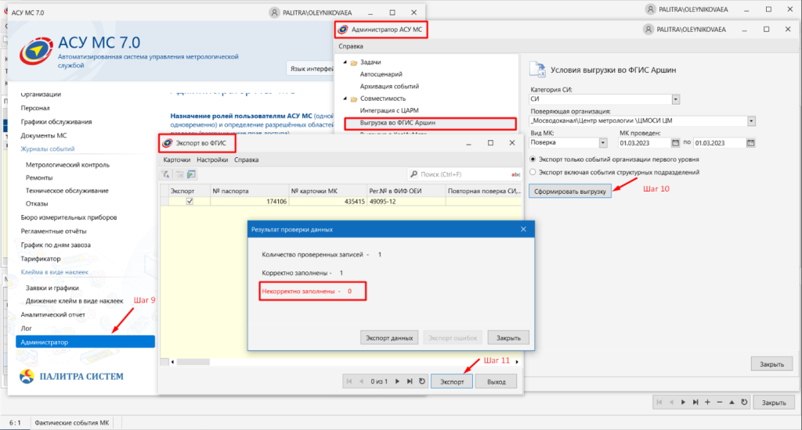Click the horizontal scrollbar thumb in Экспорт во ФГИС
The height and width of the screenshot is (430, 802).
pyautogui.click(x=193, y=362)
